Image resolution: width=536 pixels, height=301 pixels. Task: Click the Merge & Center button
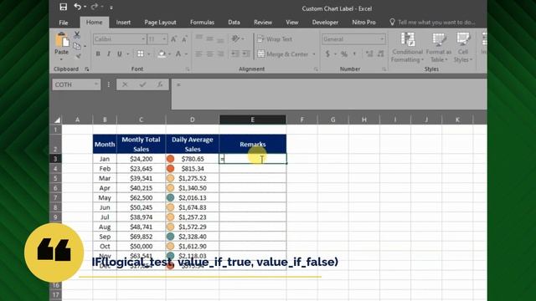click(x=283, y=54)
